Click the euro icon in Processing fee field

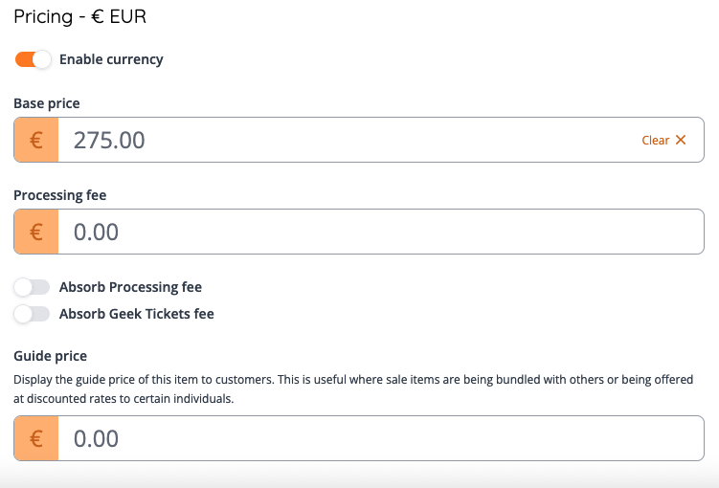pos(36,232)
